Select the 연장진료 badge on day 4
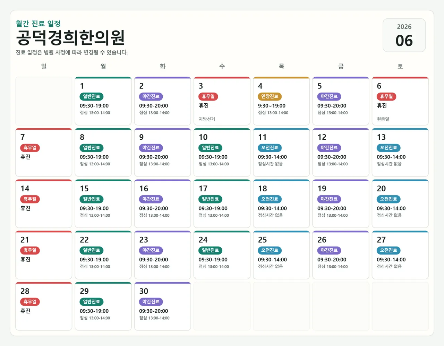The image size is (444, 346). [270, 96]
